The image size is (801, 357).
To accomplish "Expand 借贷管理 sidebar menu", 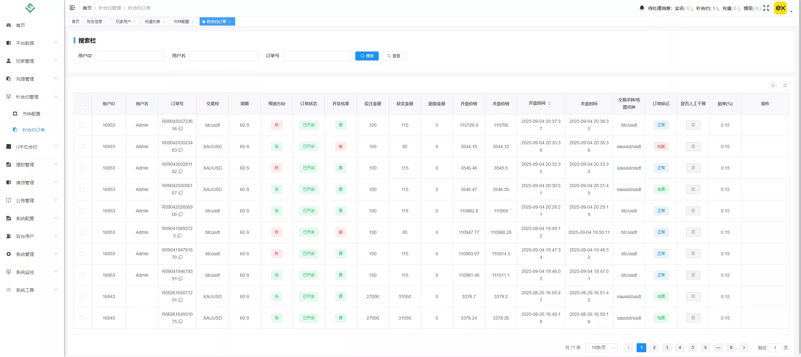I will pos(32,183).
